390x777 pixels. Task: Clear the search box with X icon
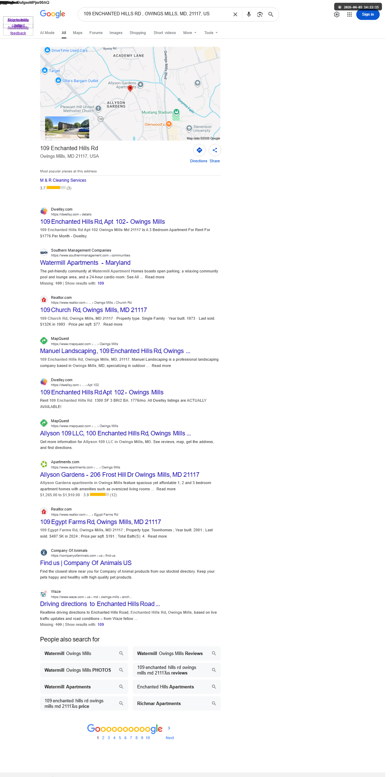(x=235, y=14)
